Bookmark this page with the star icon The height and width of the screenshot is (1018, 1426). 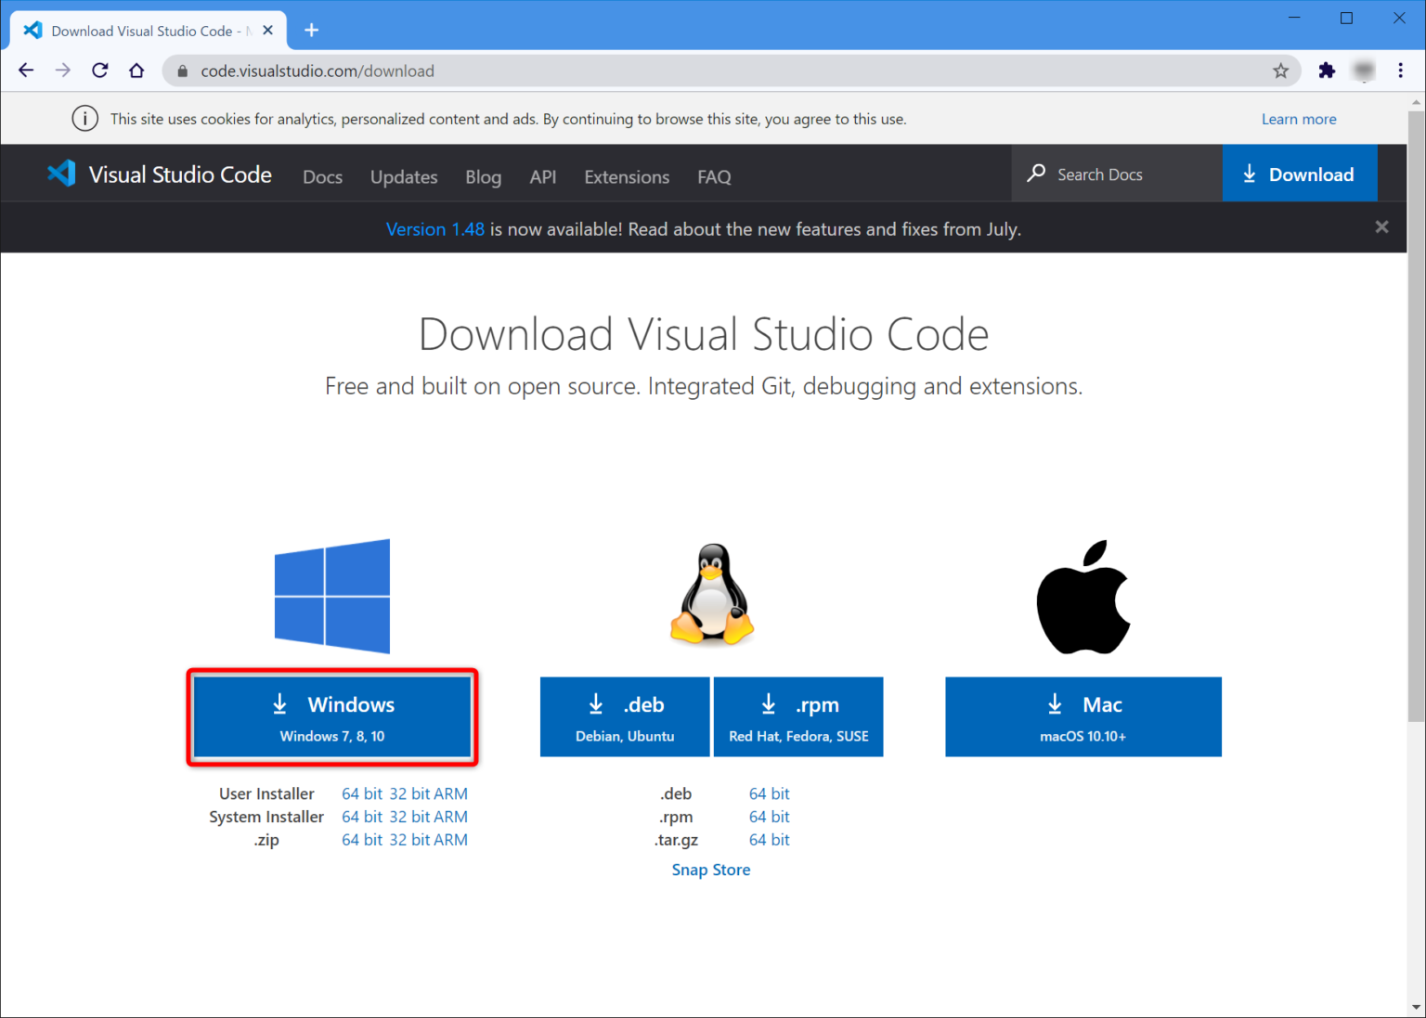point(1281,71)
